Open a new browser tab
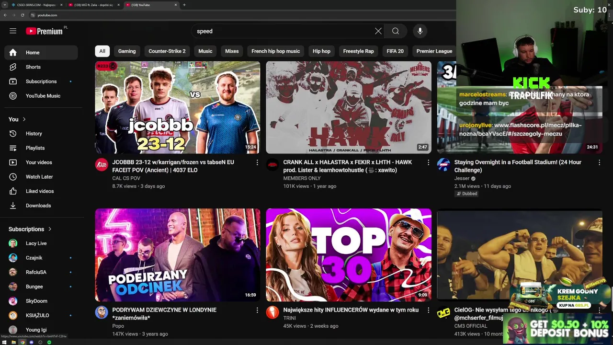The width and height of the screenshot is (613, 345). [x=184, y=5]
